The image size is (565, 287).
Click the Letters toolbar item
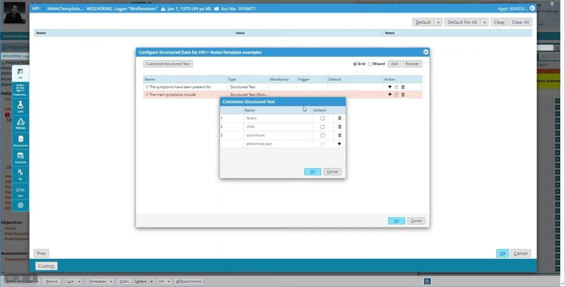point(141,281)
